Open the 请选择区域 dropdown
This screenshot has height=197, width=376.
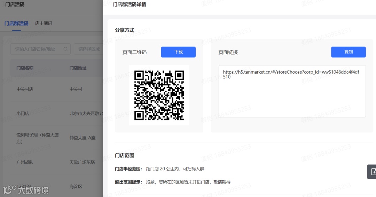(88, 49)
